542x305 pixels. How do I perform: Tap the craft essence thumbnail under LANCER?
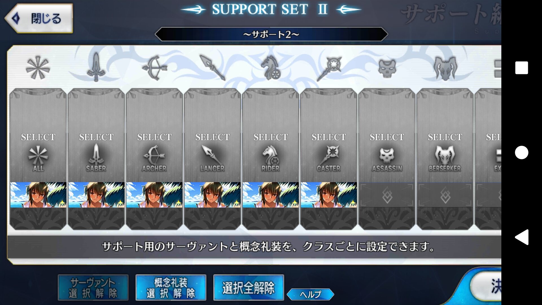pos(213,195)
